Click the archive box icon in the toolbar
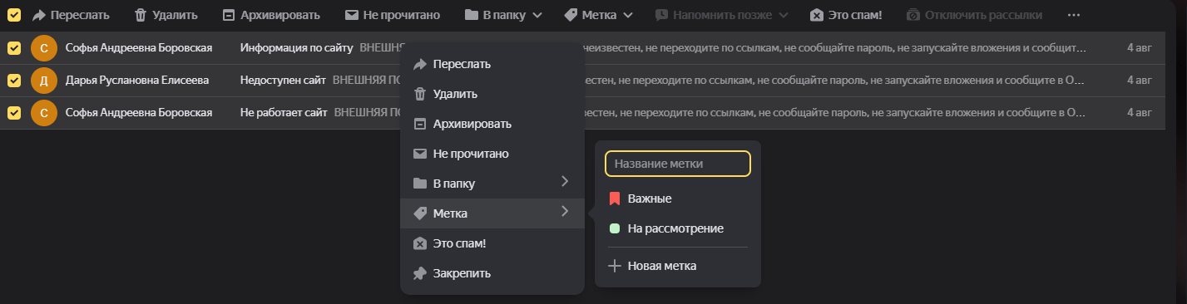This screenshot has height=304, width=1187. coord(229,15)
